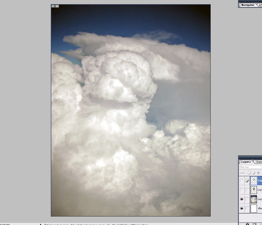This screenshot has width=262, height=225.
Task: Click the paintbrush indicator on the selected layer
Action: click(x=247, y=181)
